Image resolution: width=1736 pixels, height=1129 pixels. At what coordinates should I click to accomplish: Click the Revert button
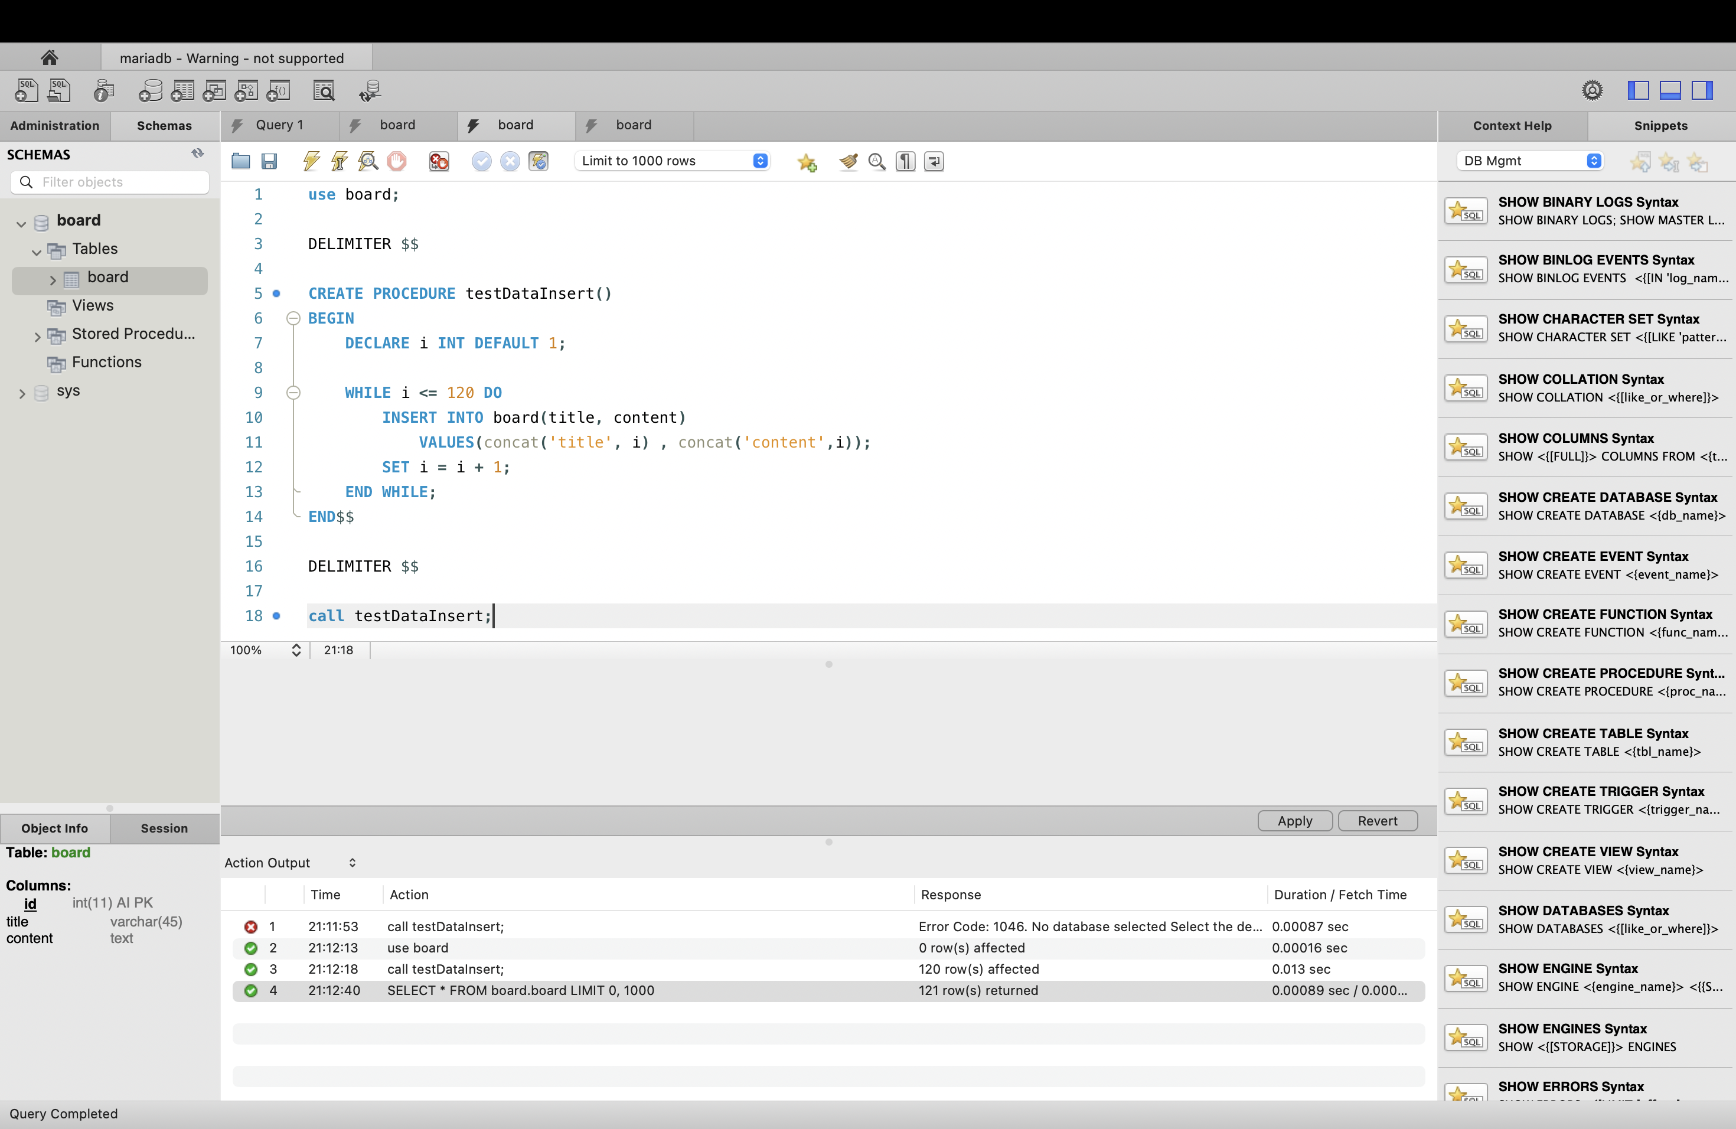[1377, 821]
